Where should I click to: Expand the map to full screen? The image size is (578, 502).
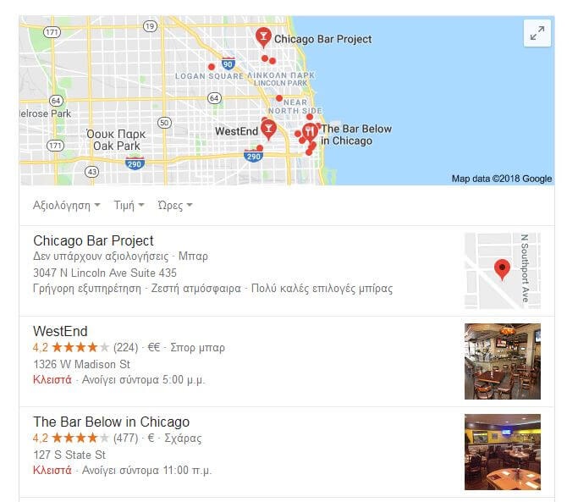pos(537,33)
